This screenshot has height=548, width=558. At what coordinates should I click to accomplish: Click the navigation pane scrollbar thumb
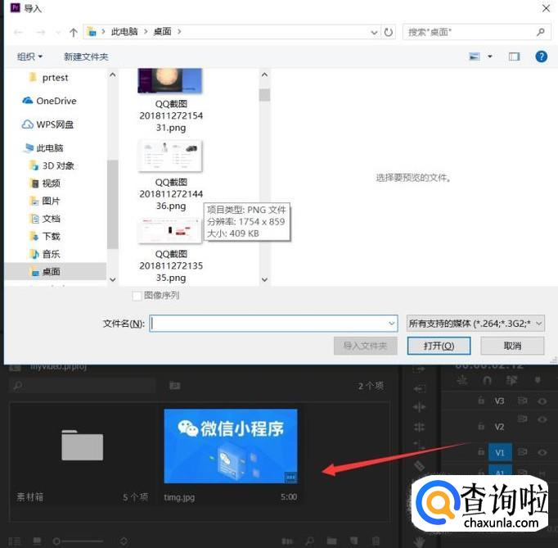[112, 204]
